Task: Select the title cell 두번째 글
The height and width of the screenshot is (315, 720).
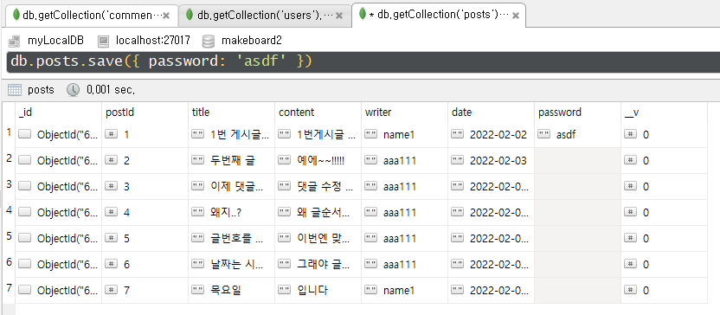Action: (231, 160)
